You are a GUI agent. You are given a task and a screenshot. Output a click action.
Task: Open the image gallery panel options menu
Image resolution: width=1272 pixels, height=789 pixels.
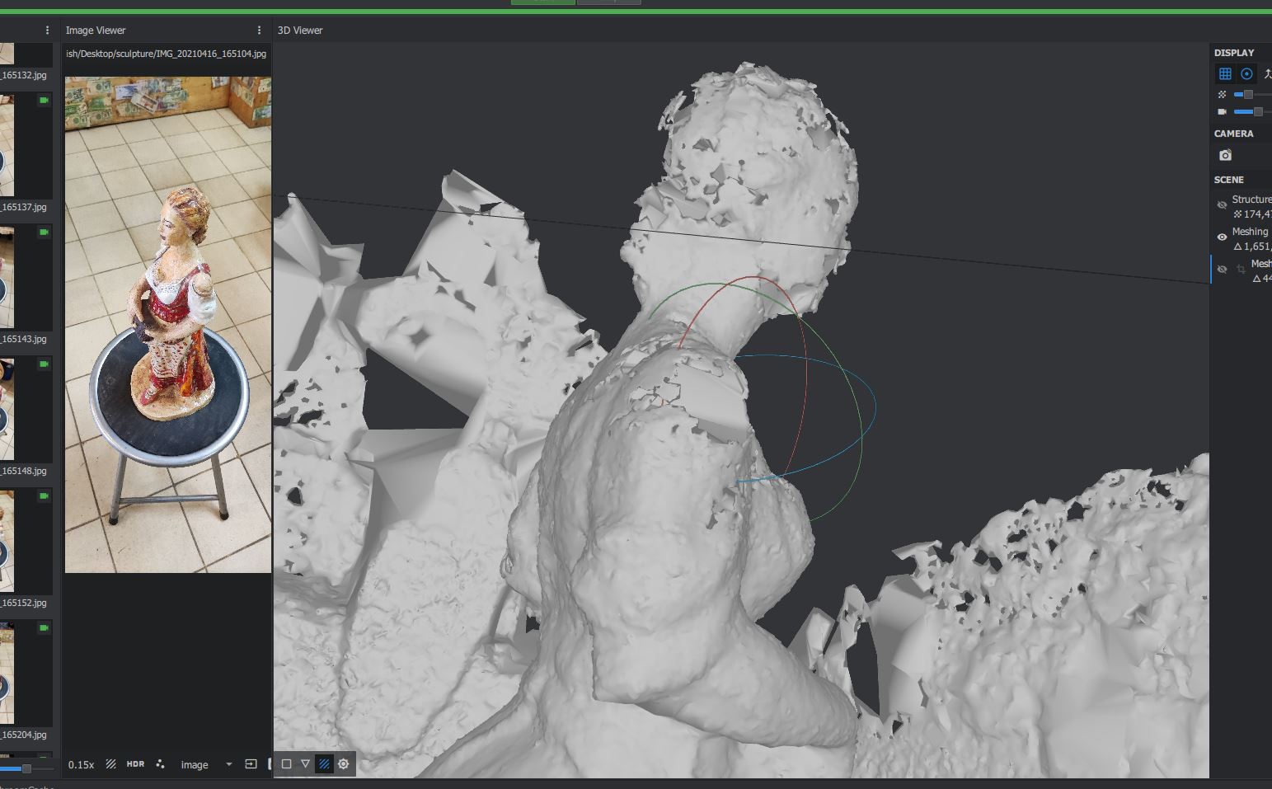click(47, 31)
